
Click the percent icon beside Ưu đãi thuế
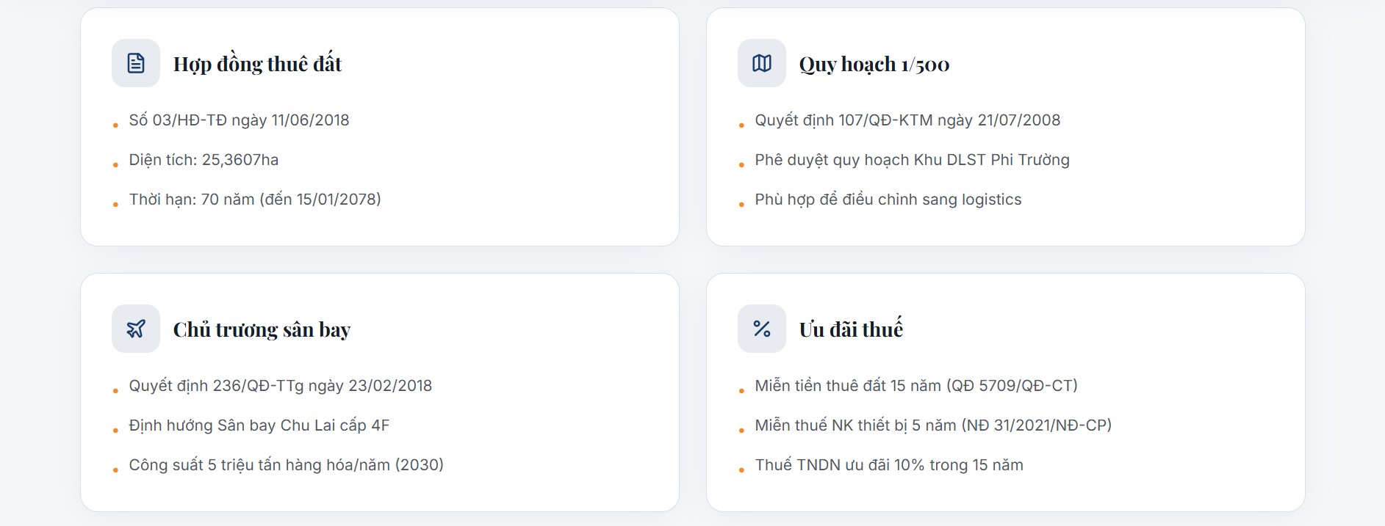(x=762, y=329)
